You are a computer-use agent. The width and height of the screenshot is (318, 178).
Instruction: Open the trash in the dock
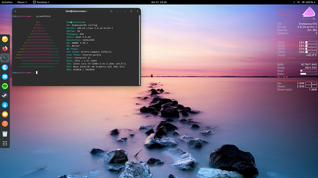5,134
